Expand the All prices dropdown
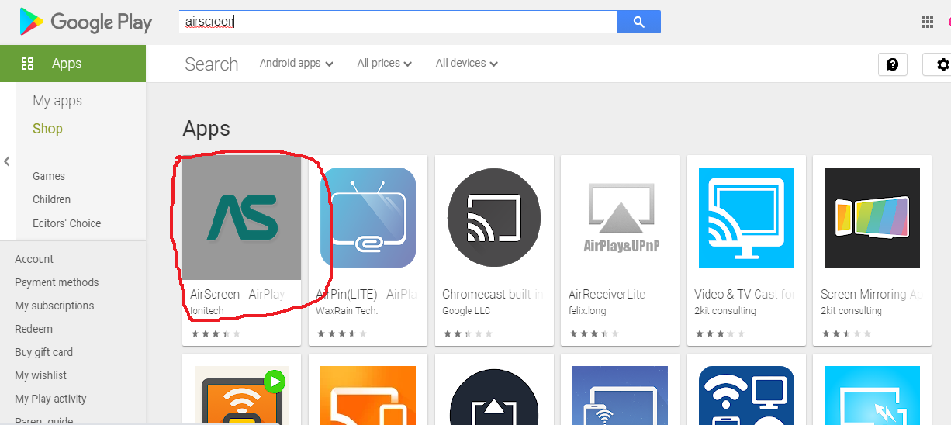This screenshot has width=951, height=425. [x=385, y=63]
